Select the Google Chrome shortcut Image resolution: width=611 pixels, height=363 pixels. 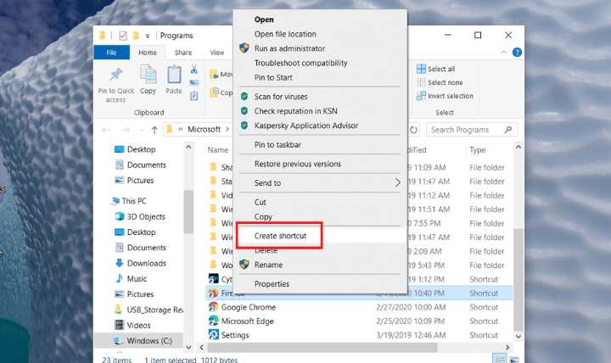[x=248, y=307]
